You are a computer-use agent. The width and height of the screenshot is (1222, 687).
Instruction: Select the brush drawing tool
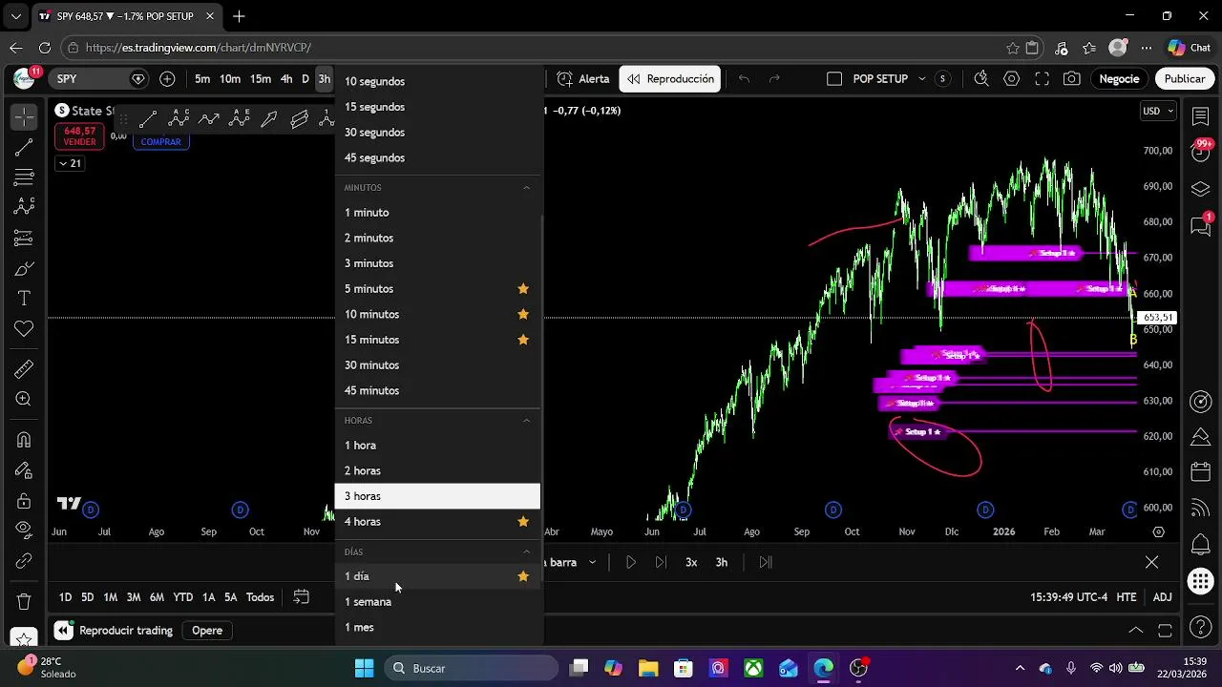click(24, 268)
